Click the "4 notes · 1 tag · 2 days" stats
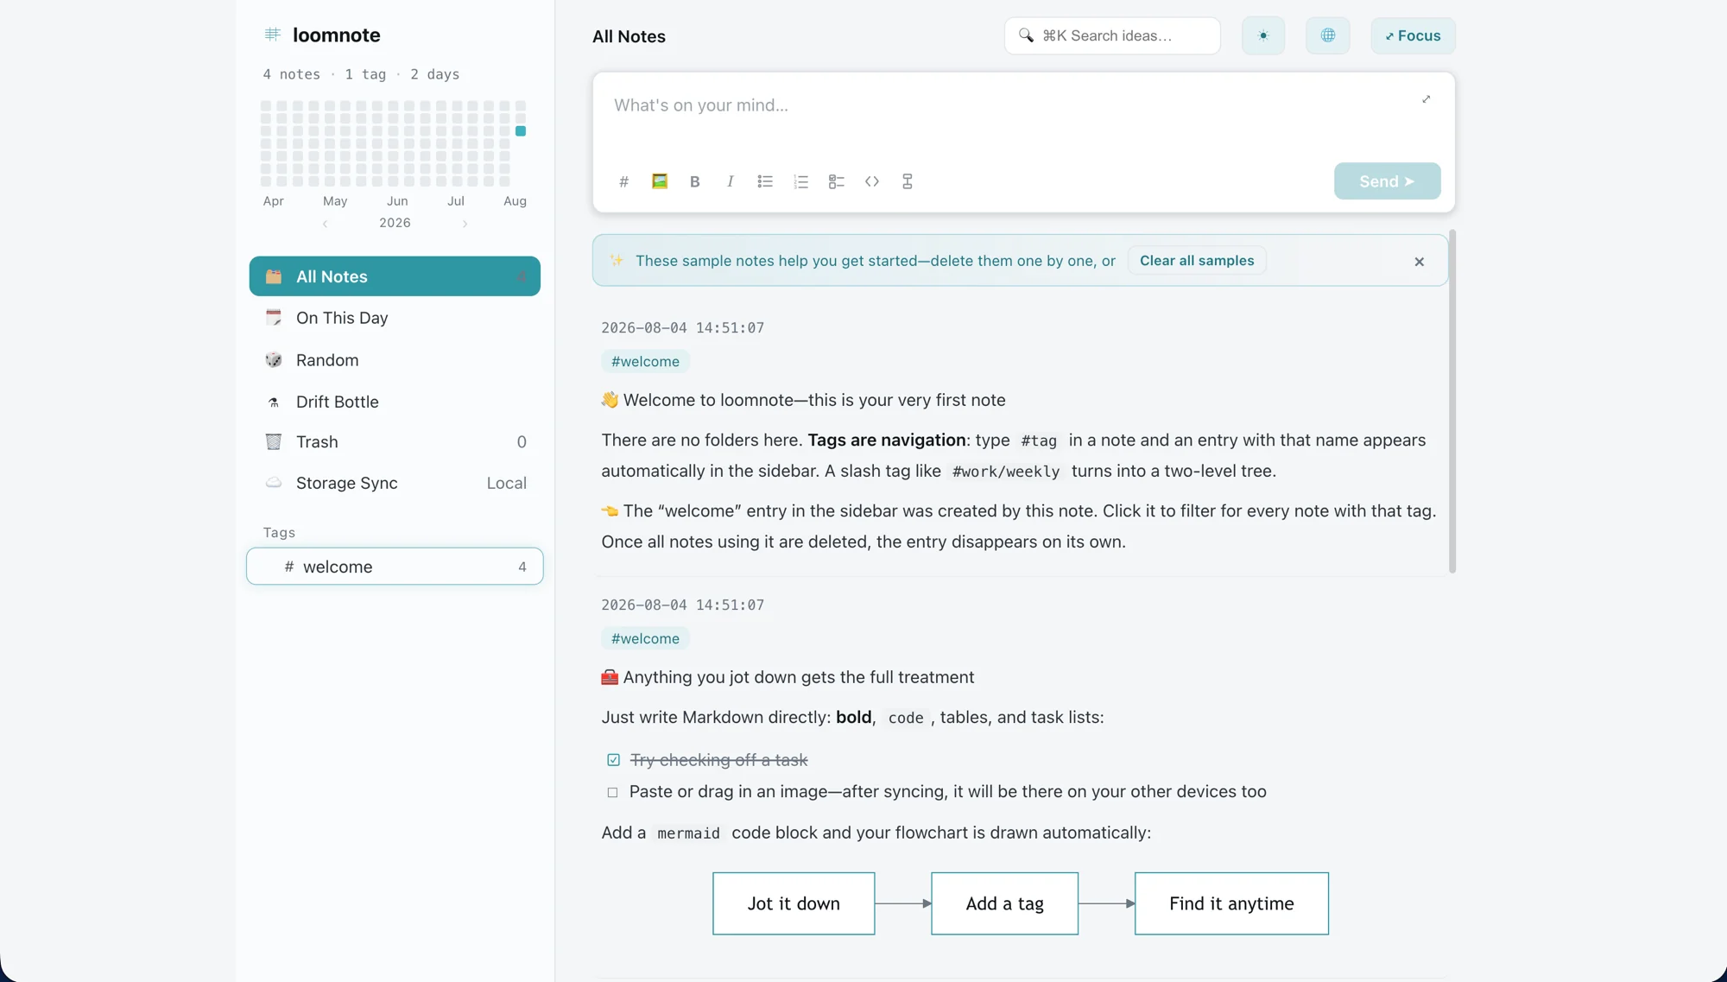 click(x=361, y=74)
